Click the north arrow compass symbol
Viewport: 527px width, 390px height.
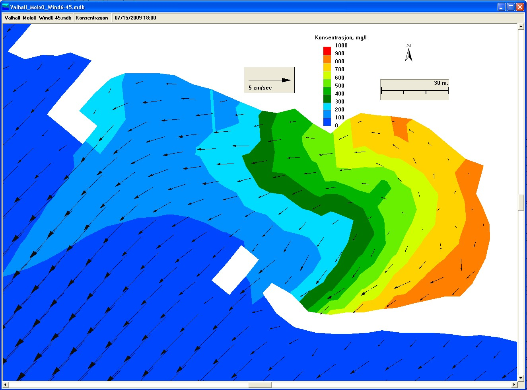pos(408,53)
